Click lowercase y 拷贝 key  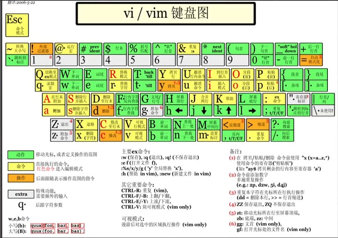coord(169,85)
